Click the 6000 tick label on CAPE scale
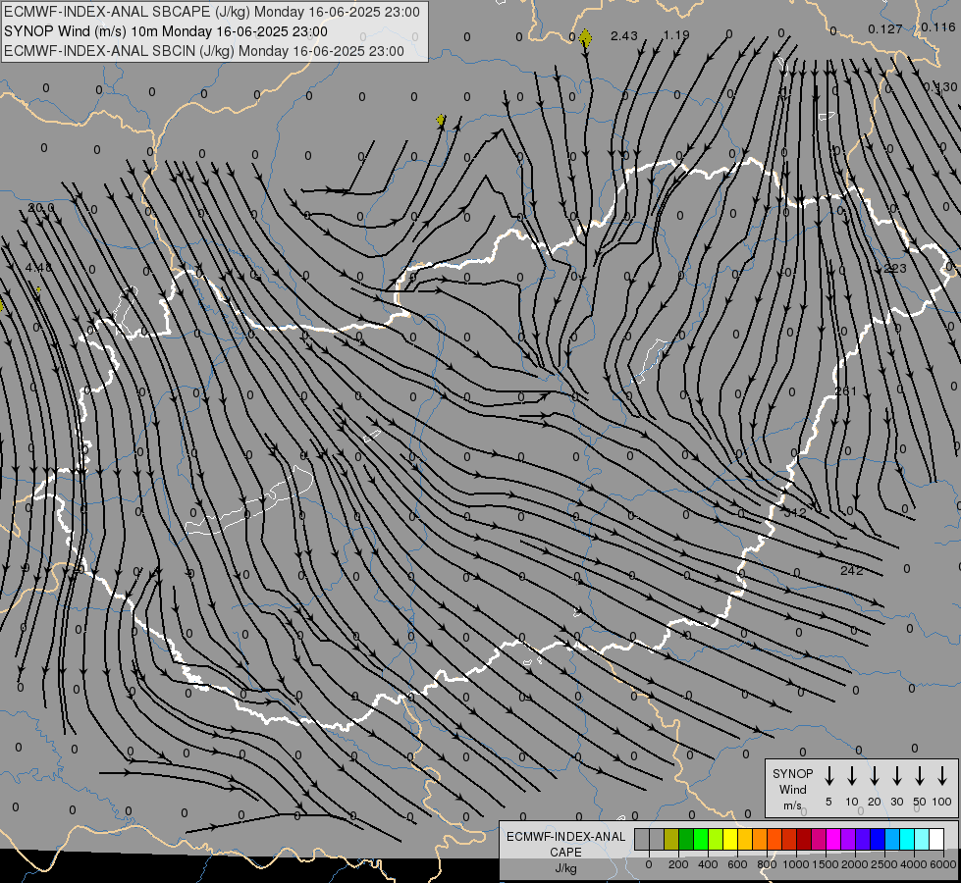961x883 pixels. [x=943, y=864]
